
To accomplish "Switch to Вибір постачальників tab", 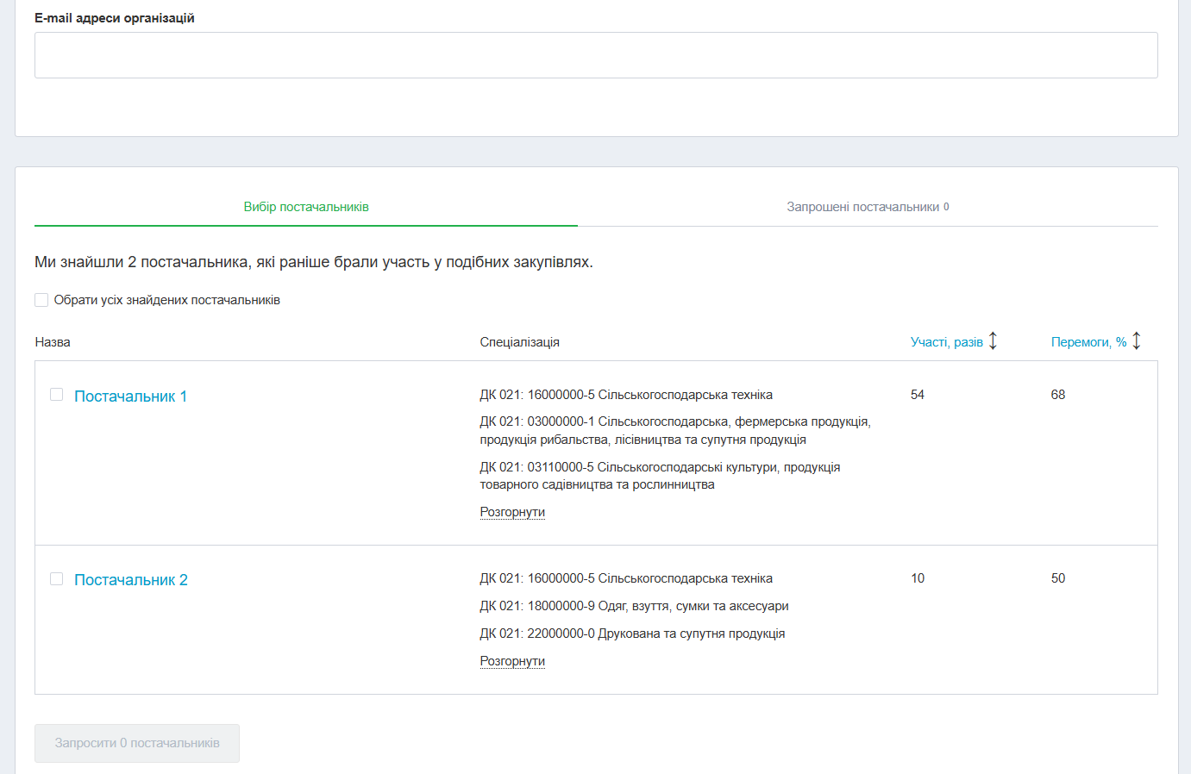I will [306, 207].
